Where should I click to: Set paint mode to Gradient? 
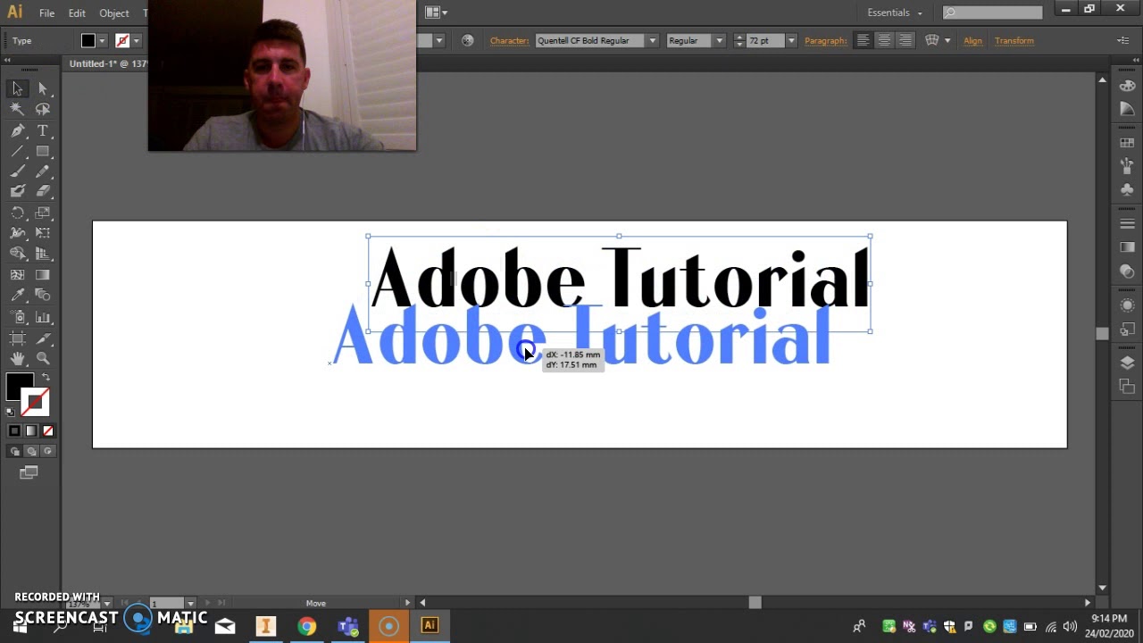tap(31, 431)
